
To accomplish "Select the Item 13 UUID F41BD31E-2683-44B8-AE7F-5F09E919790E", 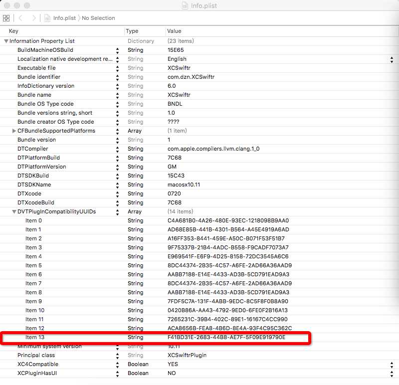I will tap(226, 338).
